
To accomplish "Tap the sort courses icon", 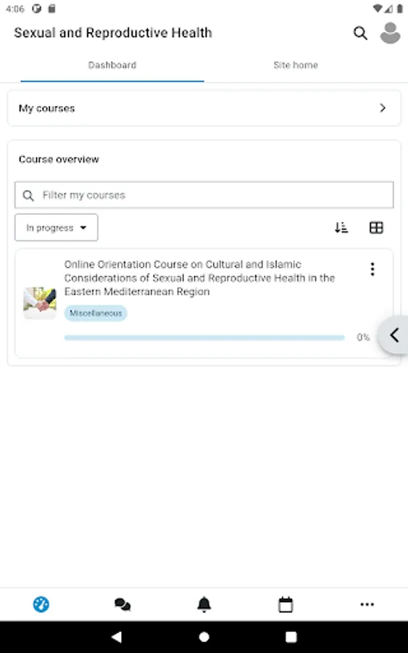I will pyautogui.click(x=341, y=227).
